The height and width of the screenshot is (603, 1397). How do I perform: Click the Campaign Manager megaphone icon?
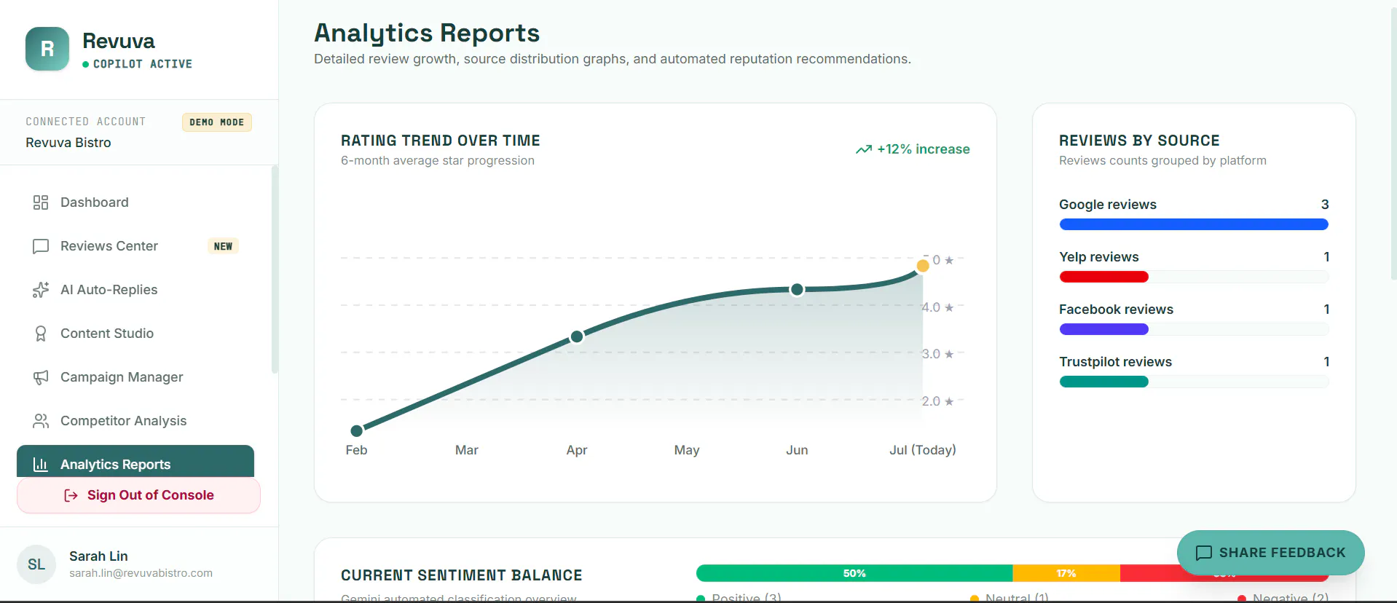click(41, 377)
